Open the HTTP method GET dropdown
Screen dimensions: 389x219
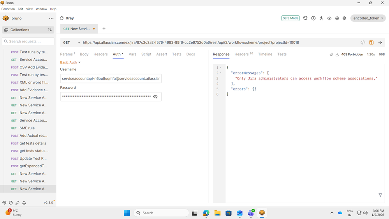click(71, 42)
